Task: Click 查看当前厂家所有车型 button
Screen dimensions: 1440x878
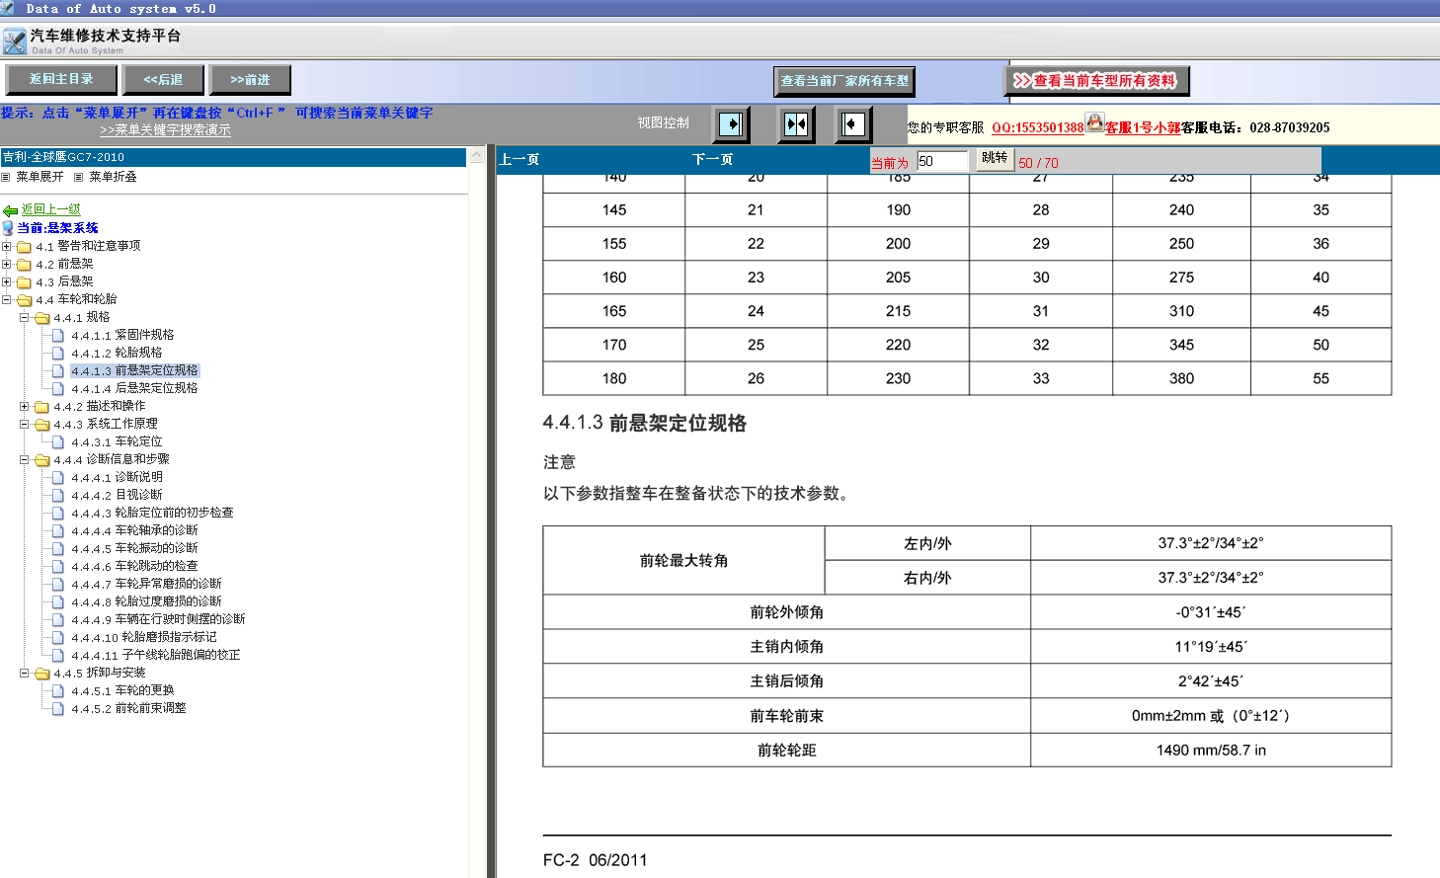Action: 844,81
